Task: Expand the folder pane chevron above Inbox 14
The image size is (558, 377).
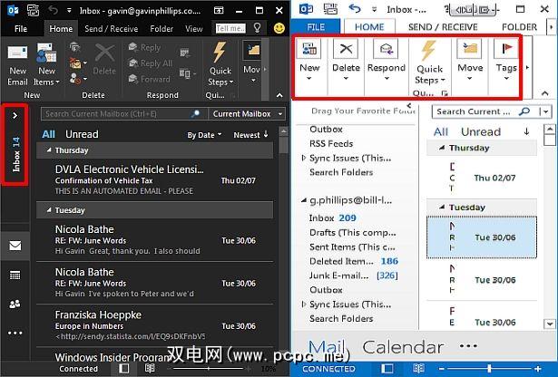Action: point(15,115)
